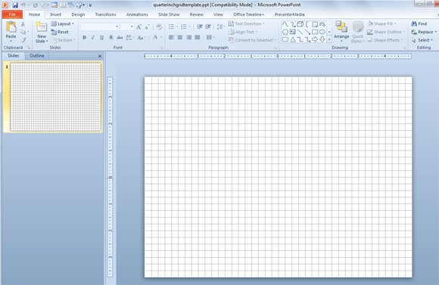Open the Columns dropdown
The image size is (439, 285).
(210, 37)
